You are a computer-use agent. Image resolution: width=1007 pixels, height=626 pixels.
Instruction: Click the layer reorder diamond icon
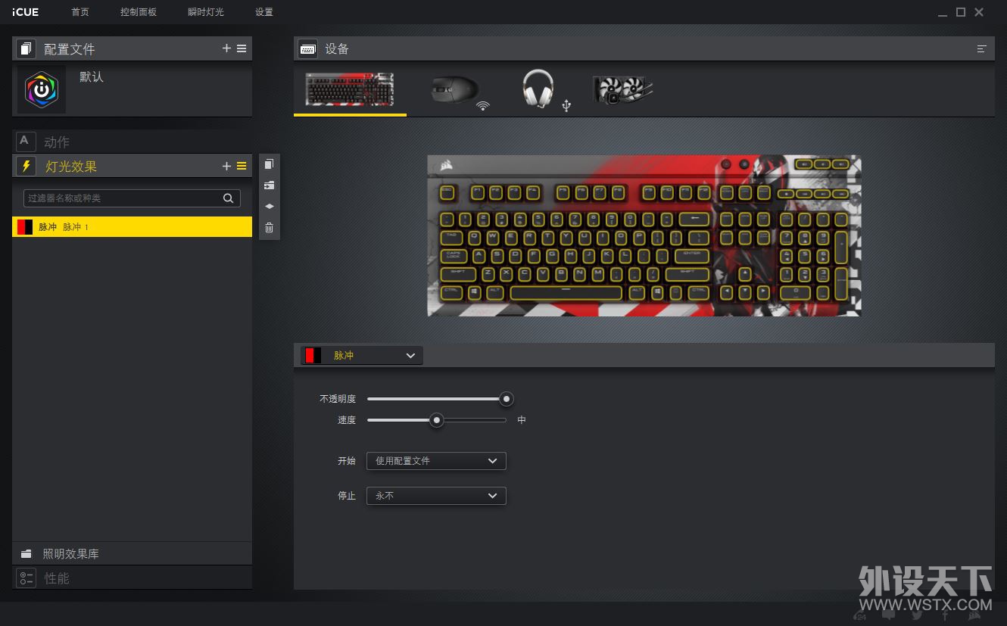pyautogui.click(x=269, y=206)
